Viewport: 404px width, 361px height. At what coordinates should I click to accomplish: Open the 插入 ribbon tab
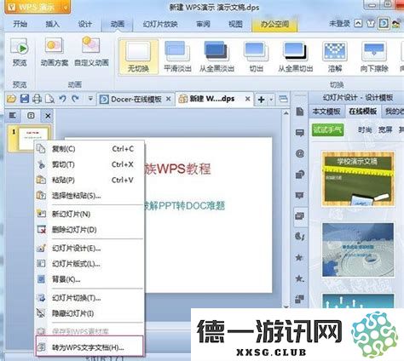pos(53,24)
